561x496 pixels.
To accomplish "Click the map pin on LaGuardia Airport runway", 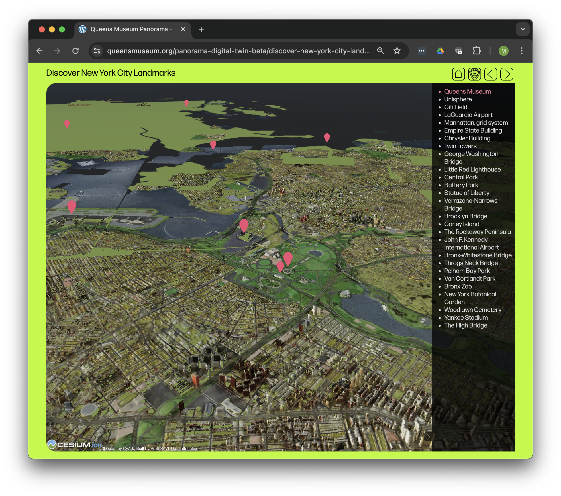I will (x=72, y=206).
